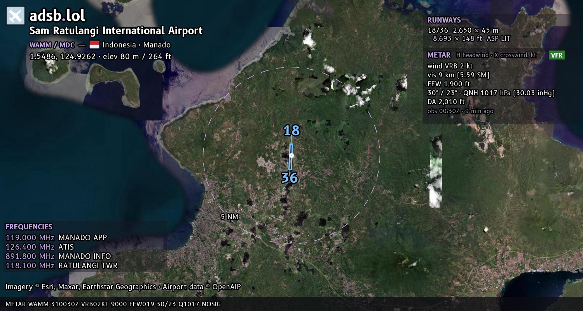This screenshot has width=583, height=311.
Task: Click the "Indonesia · Manado" location text
Action: [x=136, y=45]
